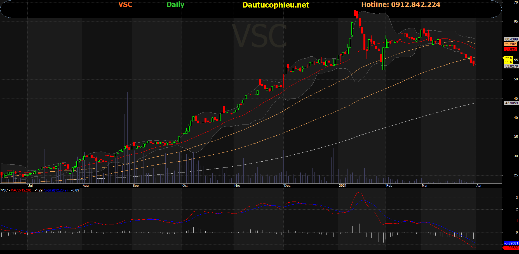Click the 40 price axis value
The image size is (519, 254).
[x=516, y=118]
